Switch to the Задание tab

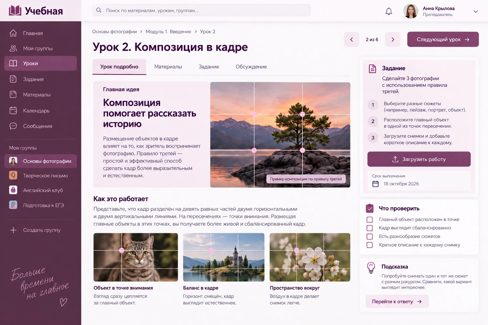[209, 67]
